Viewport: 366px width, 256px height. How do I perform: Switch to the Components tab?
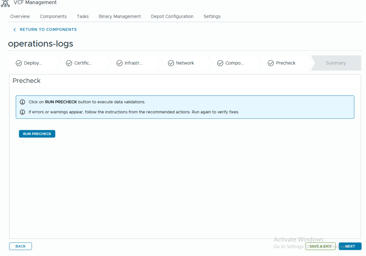(53, 16)
